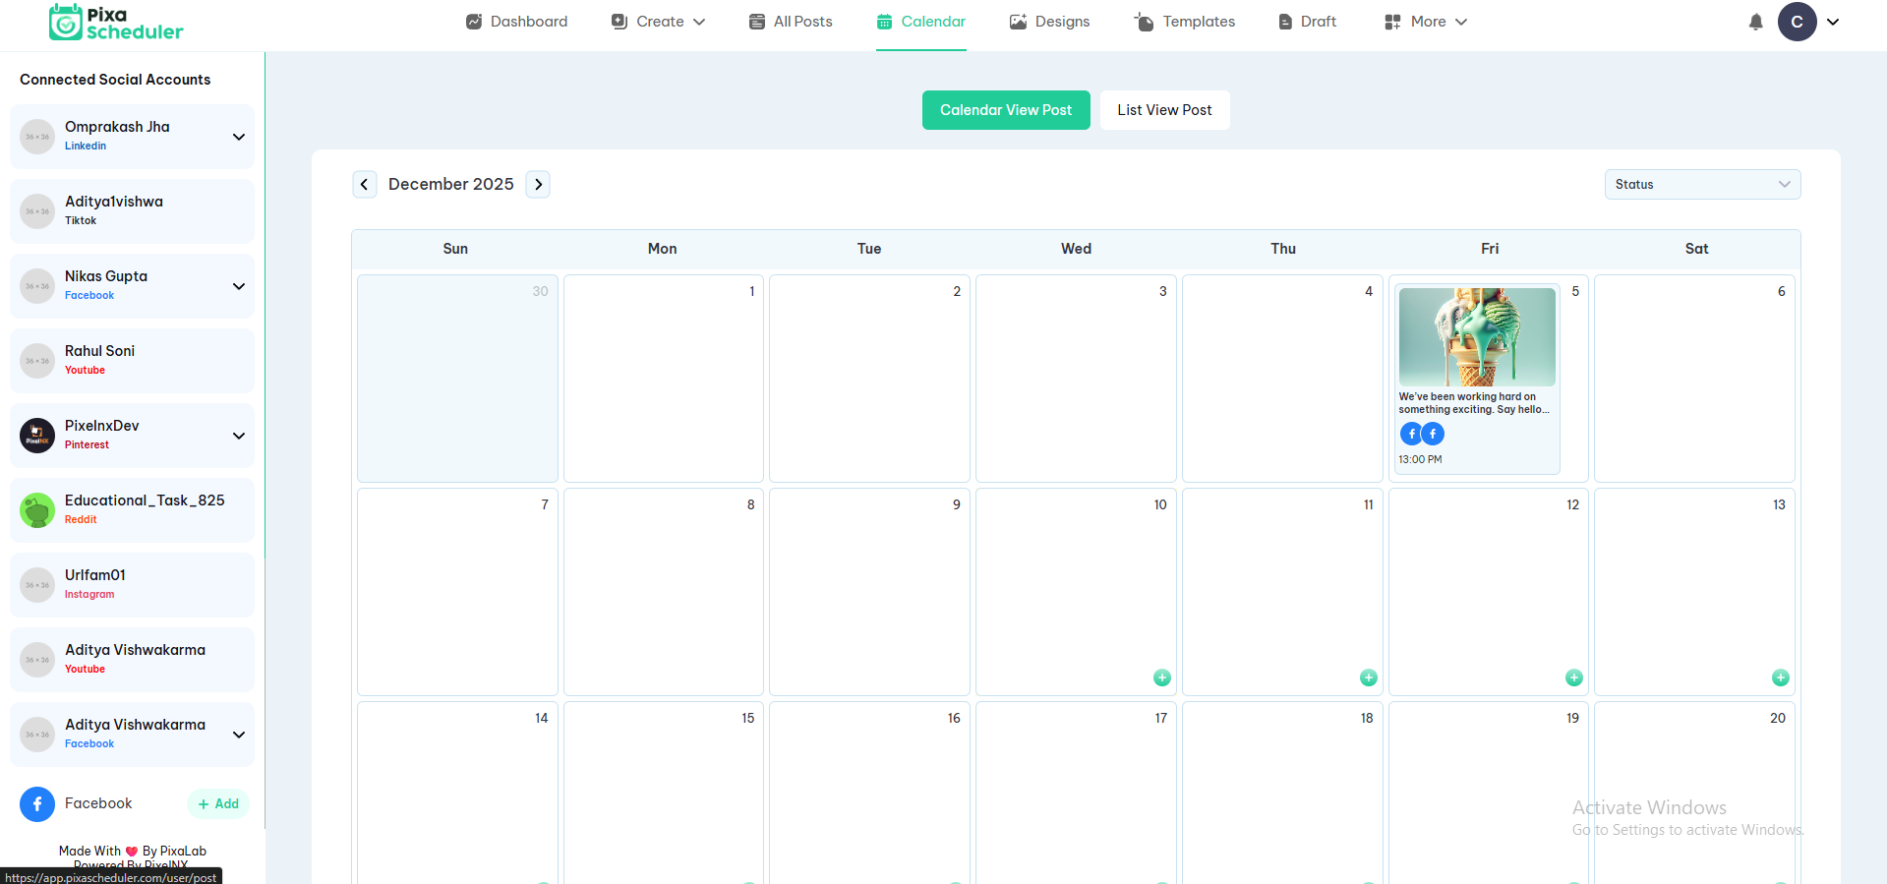This screenshot has height=884, width=1887.
Task: Open the ice cream post thumbnail
Action: pyautogui.click(x=1477, y=336)
